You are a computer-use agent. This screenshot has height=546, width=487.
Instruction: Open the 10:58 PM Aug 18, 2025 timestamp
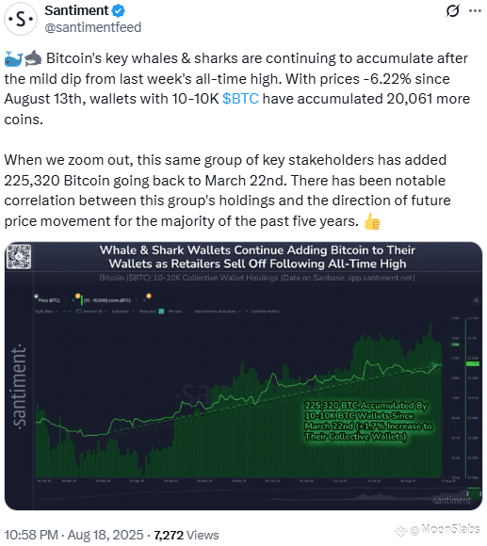73,535
